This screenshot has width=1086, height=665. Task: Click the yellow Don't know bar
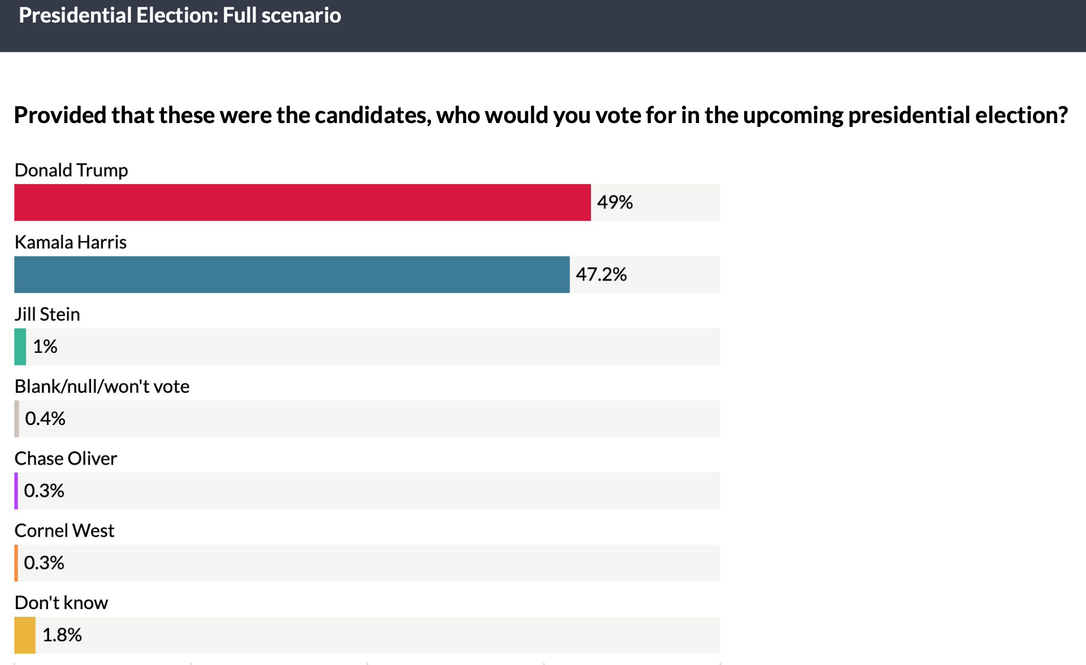click(25, 635)
